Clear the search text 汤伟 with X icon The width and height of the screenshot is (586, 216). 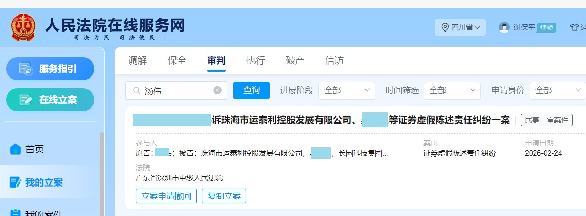pos(217,90)
